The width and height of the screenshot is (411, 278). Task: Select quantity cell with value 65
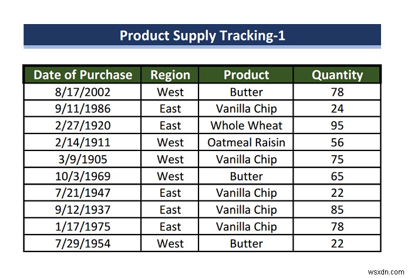pos(337,176)
